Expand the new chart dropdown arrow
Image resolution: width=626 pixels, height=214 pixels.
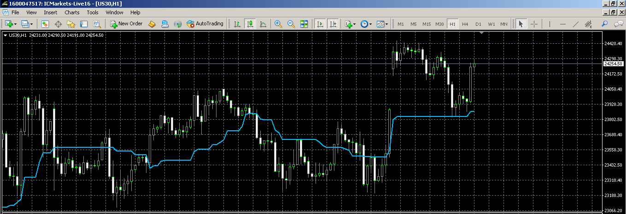[16, 24]
